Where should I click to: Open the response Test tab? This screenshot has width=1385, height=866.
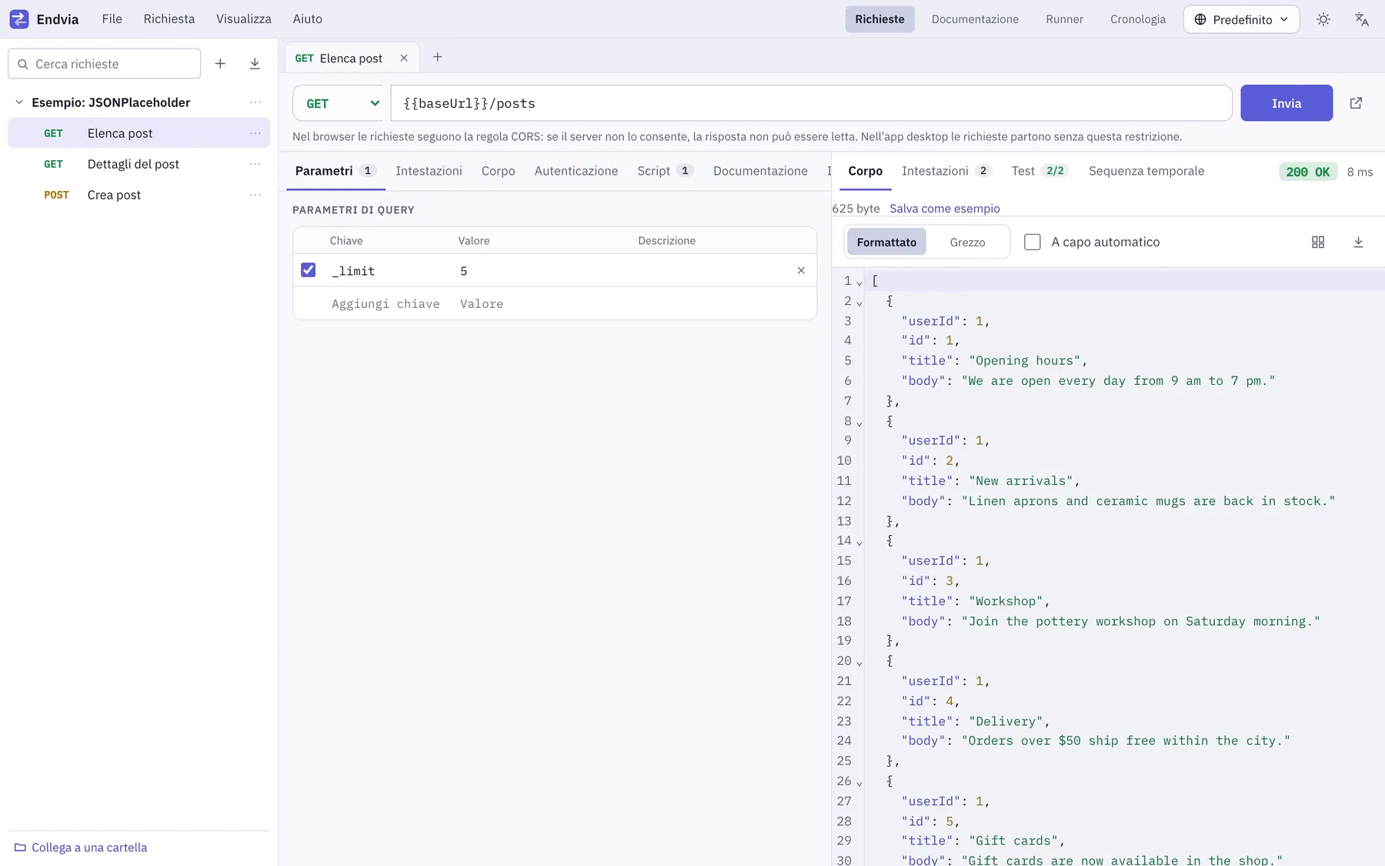click(1039, 171)
